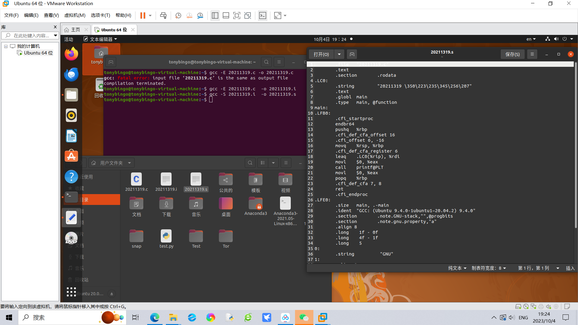Expand the tab width dropdown
The height and width of the screenshot is (325, 578).
(489, 268)
